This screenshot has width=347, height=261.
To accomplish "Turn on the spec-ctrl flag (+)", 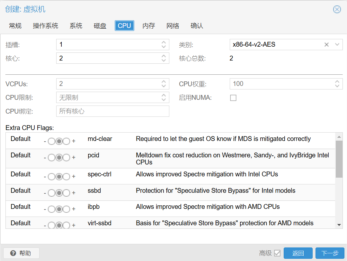I will [66, 177].
